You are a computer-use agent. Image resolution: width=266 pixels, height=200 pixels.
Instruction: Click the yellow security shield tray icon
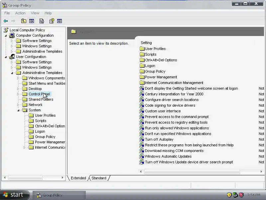229,195
